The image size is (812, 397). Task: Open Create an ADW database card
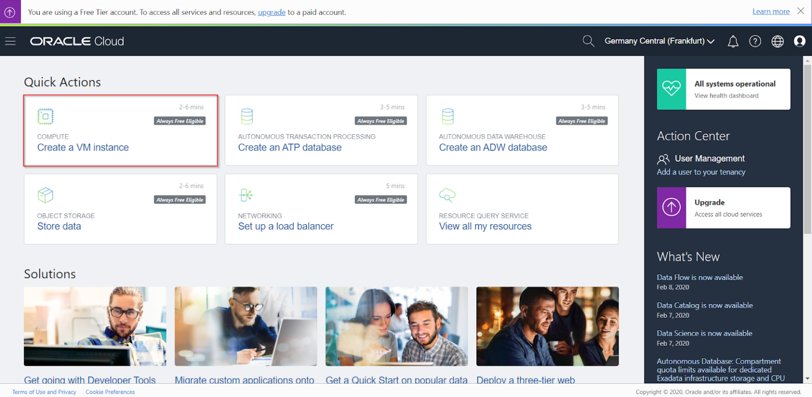coord(493,147)
